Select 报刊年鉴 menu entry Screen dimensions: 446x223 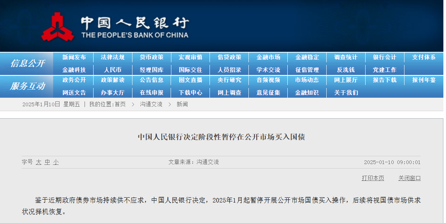(x=424, y=80)
